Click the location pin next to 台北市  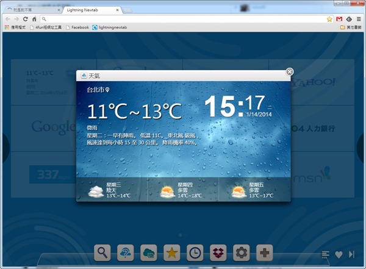[x=107, y=90]
